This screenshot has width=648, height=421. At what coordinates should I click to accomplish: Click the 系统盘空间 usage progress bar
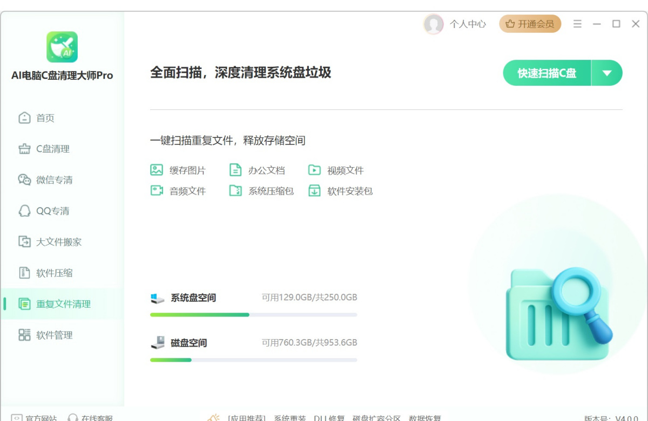(253, 315)
